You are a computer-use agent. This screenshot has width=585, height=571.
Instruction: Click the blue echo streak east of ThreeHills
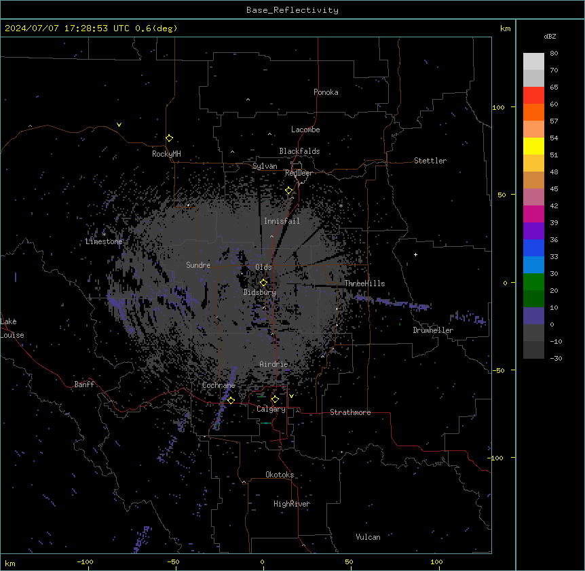pos(392,302)
